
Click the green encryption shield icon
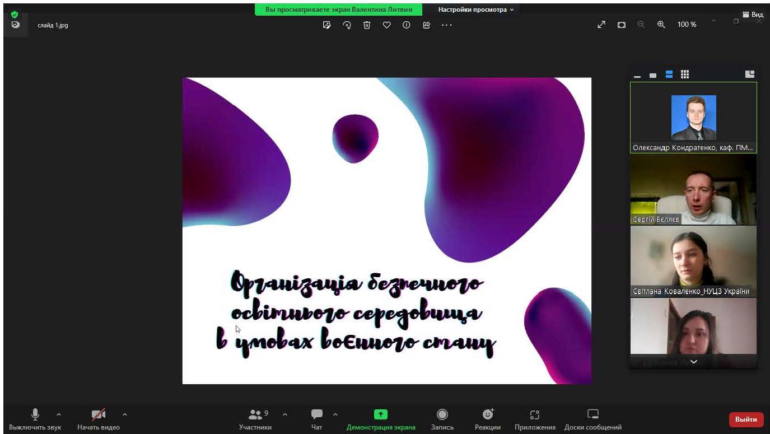click(15, 15)
